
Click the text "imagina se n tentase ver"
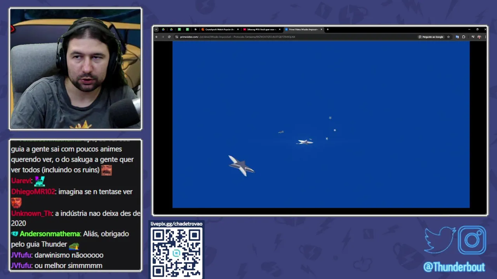(x=96, y=192)
